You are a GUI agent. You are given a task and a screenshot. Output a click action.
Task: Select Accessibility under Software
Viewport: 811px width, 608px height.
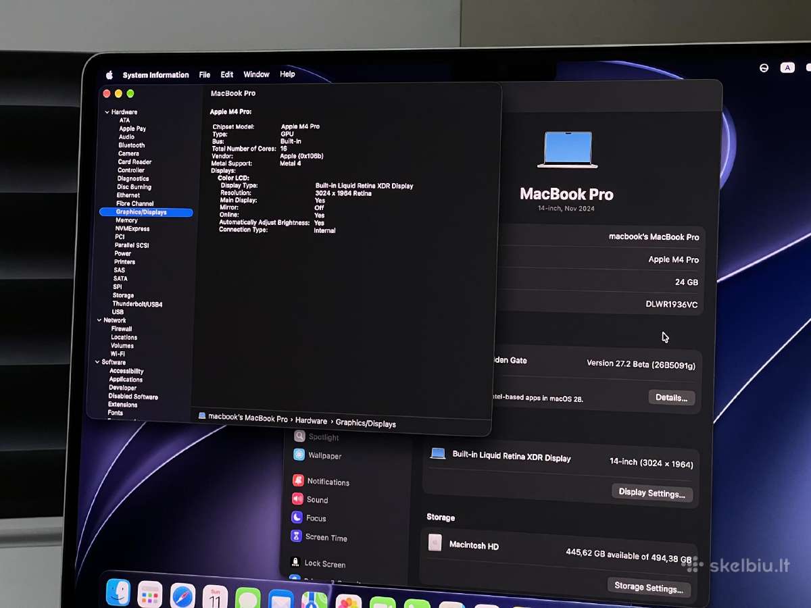(x=126, y=371)
